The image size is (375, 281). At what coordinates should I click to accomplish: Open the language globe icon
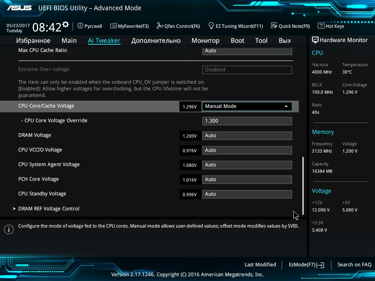pyautogui.click(x=80, y=26)
